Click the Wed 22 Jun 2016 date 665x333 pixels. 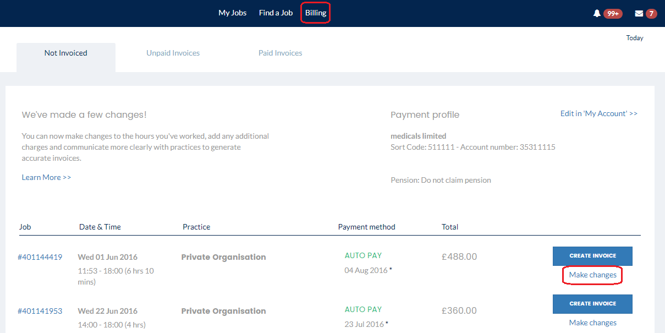[108, 311]
